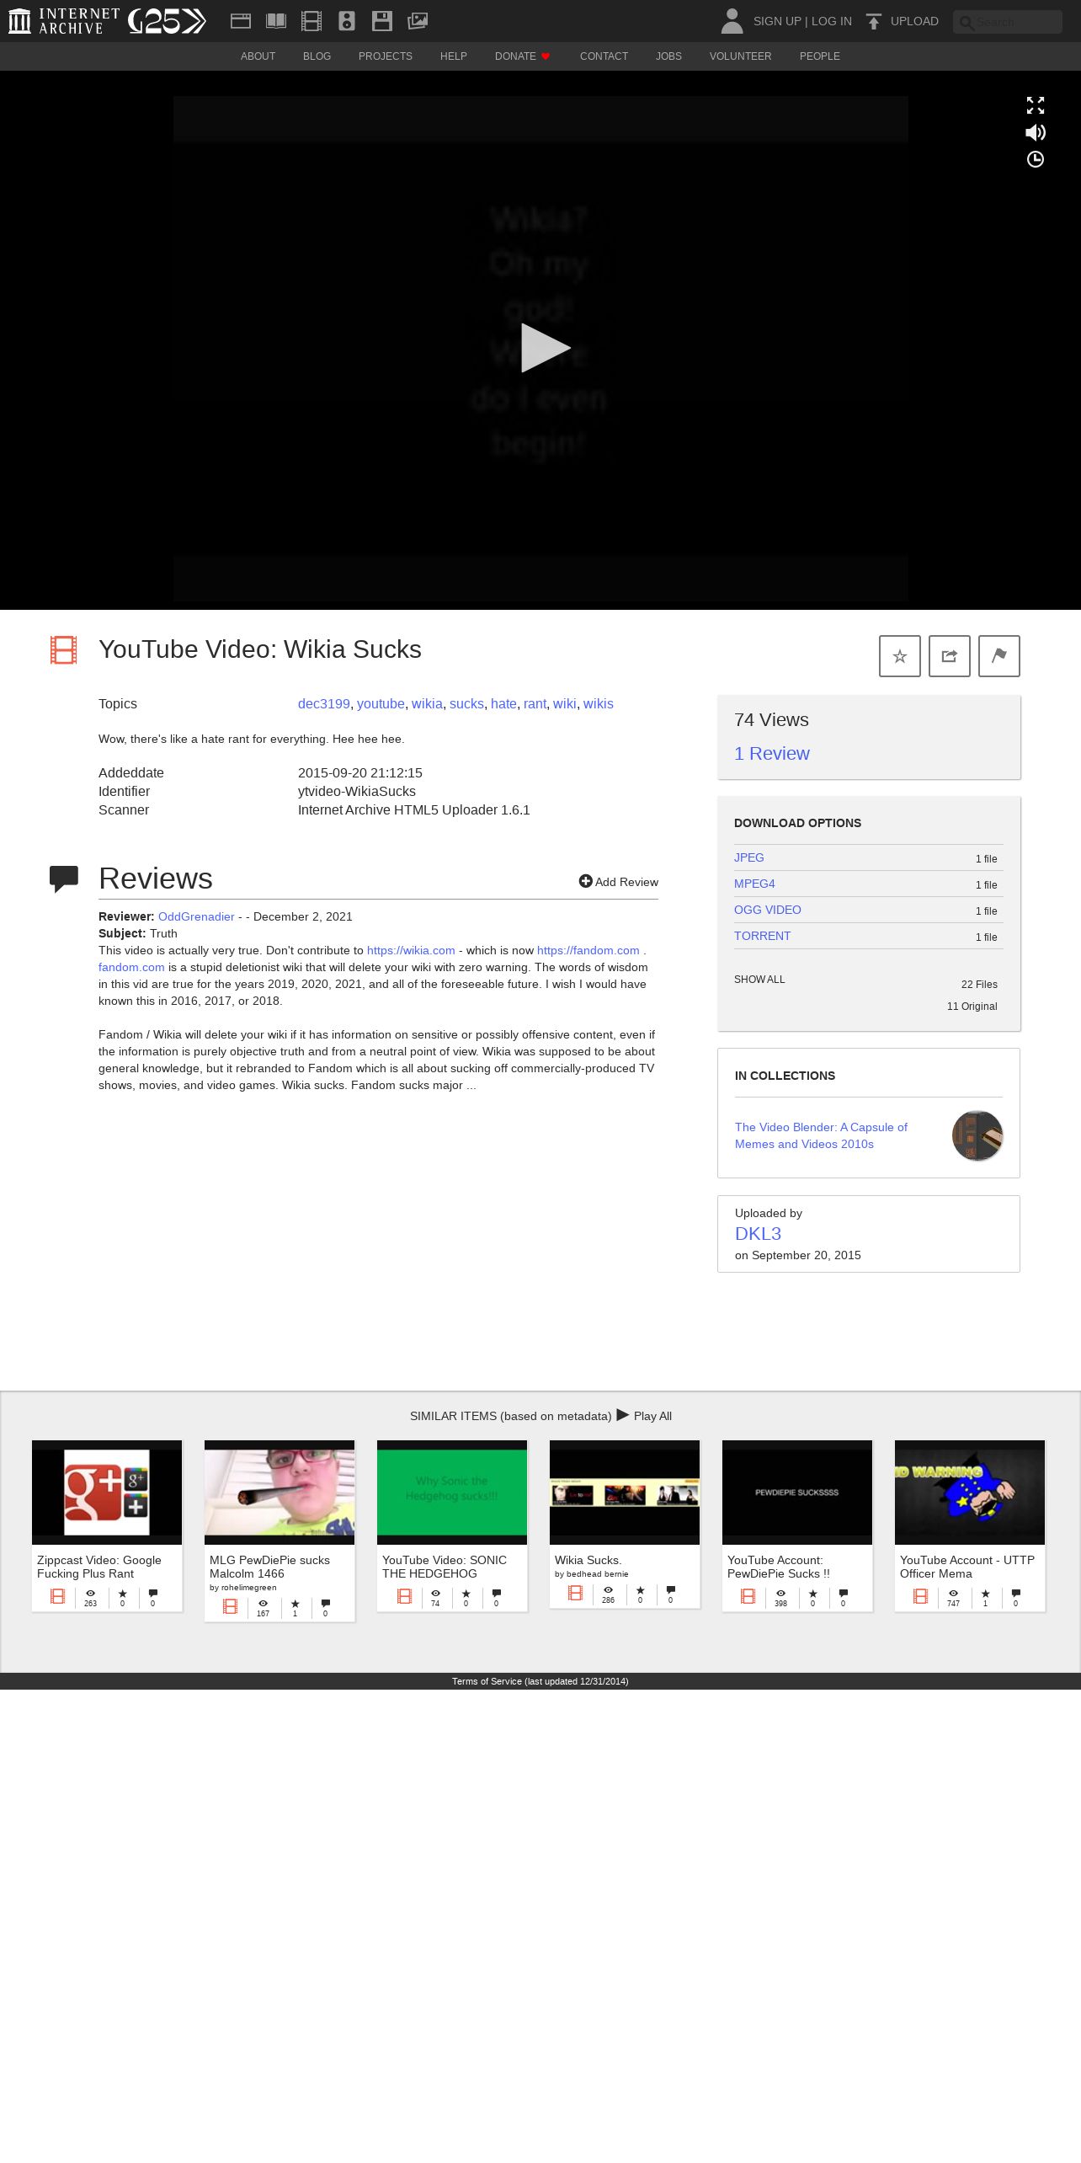Flag this item with the flag button

click(999, 656)
